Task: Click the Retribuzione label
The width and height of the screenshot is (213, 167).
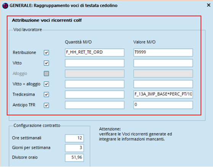Action: point(24,52)
